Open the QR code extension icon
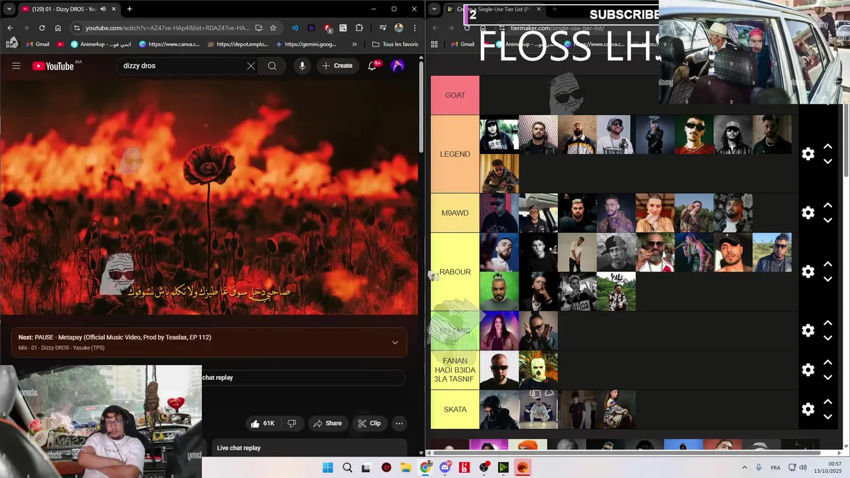 [343, 28]
